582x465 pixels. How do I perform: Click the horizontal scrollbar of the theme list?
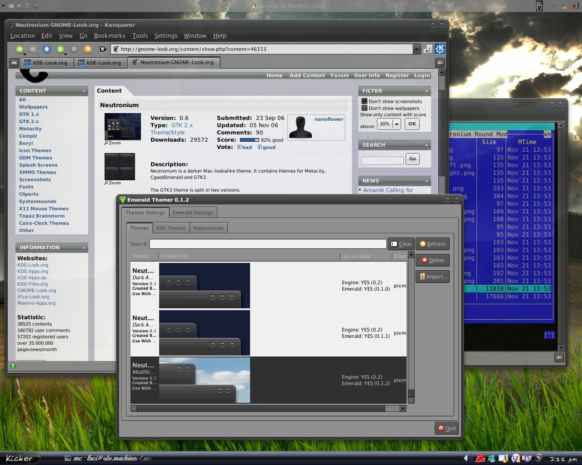point(268,408)
